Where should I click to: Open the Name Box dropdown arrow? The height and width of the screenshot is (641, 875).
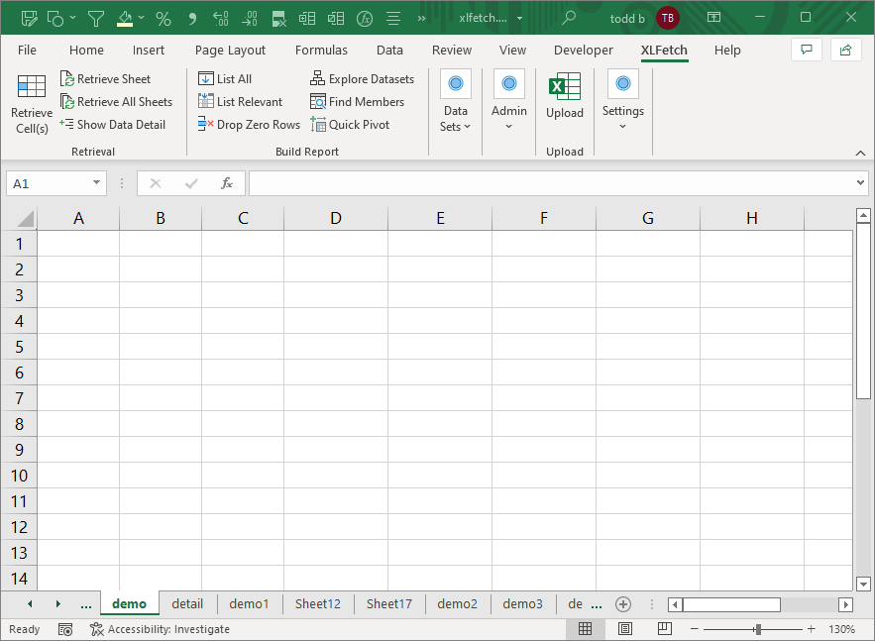point(96,183)
